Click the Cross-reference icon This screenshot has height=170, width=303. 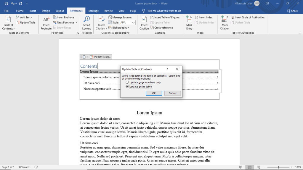coord(152,27)
